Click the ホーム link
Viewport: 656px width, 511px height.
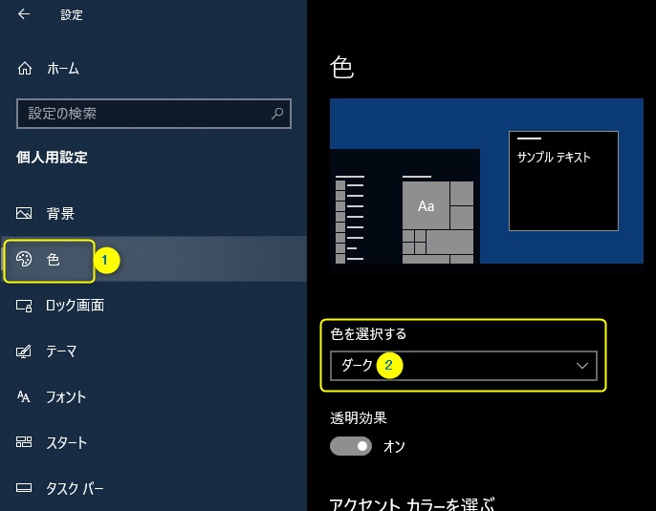click(x=63, y=69)
